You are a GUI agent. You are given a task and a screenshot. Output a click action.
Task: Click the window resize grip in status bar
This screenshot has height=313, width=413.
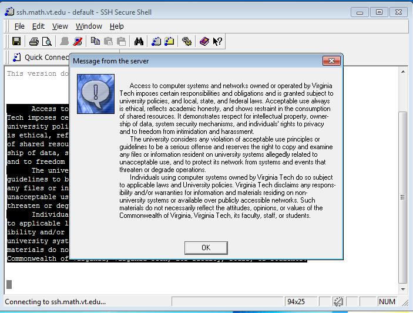pyautogui.click(x=405, y=303)
